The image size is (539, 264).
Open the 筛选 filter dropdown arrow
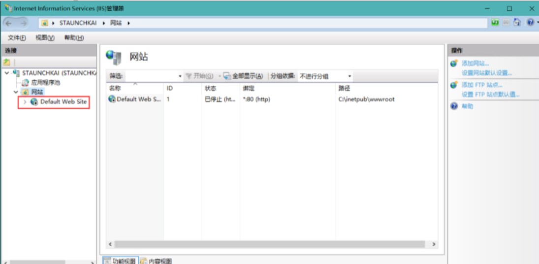[180, 76]
